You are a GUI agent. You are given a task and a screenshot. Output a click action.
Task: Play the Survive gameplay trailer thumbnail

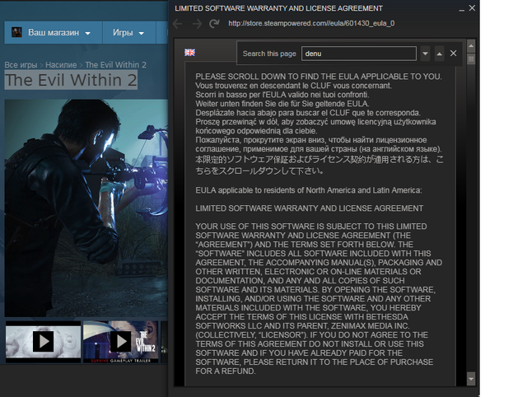click(x=121, y=342)
